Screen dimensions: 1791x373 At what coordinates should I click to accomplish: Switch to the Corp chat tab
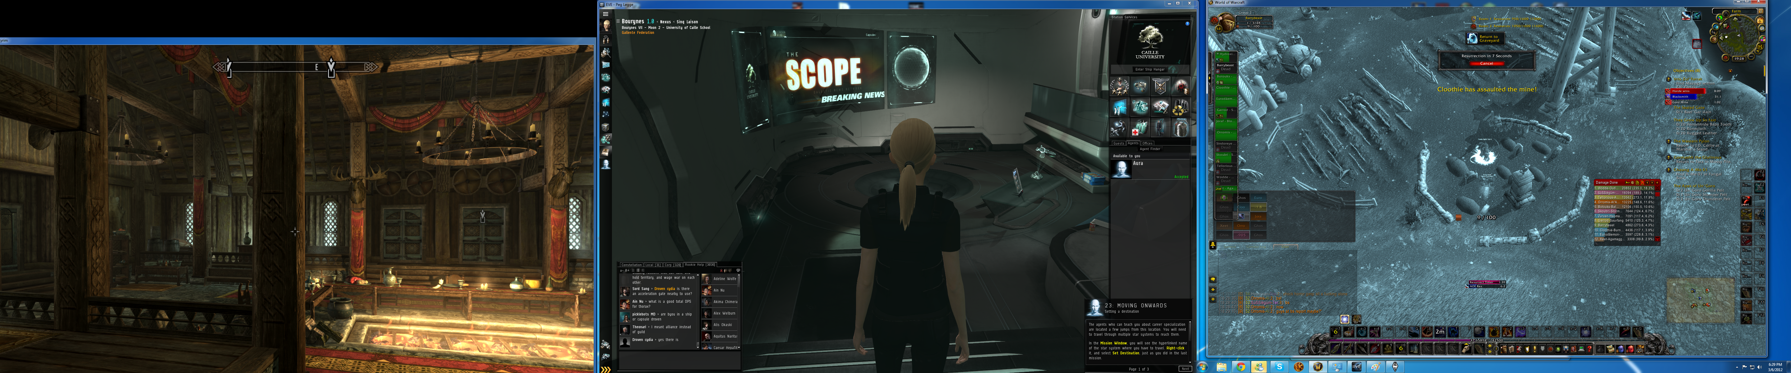pyautogui.click(x=673, y=265)
